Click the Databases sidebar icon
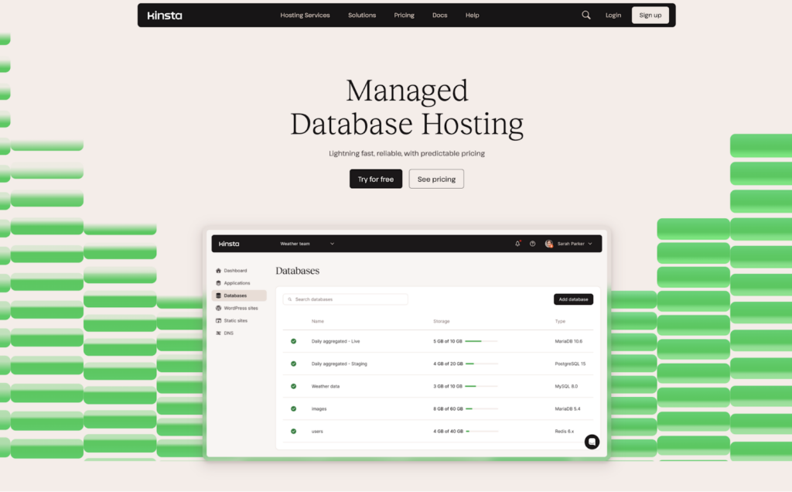Image resolution: width=792 pixels, height=492 pixels. pyautogui.click(x=220, y=295)
